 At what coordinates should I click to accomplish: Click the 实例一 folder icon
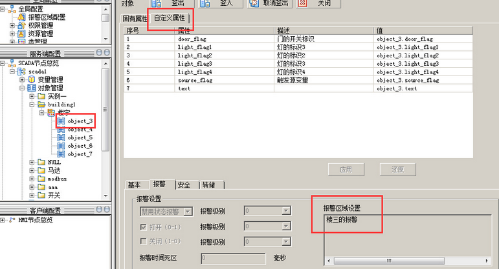(41, 96)
